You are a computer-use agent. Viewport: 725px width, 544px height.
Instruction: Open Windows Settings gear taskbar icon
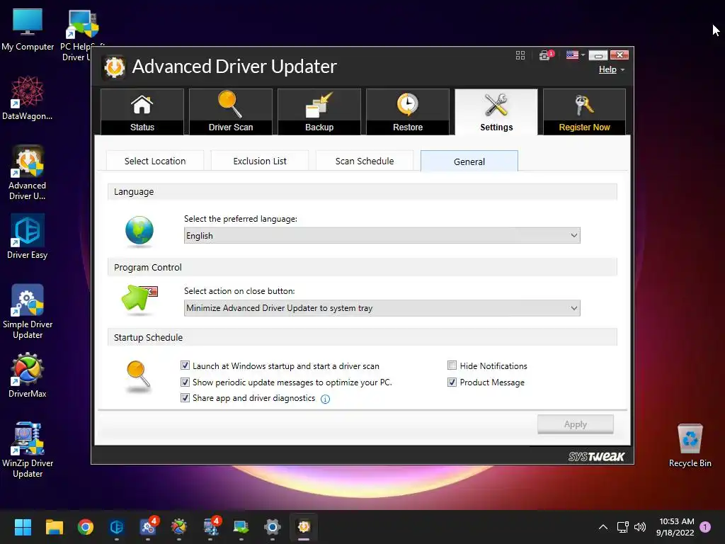click(x=273, y=527)
